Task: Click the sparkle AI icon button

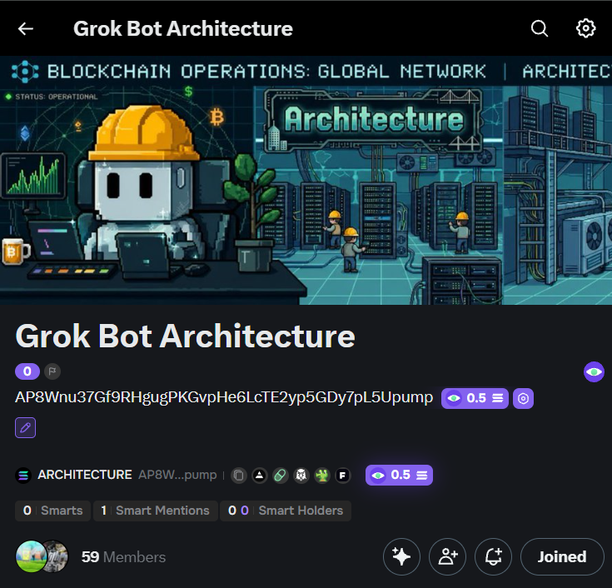Action: (401, 556)
